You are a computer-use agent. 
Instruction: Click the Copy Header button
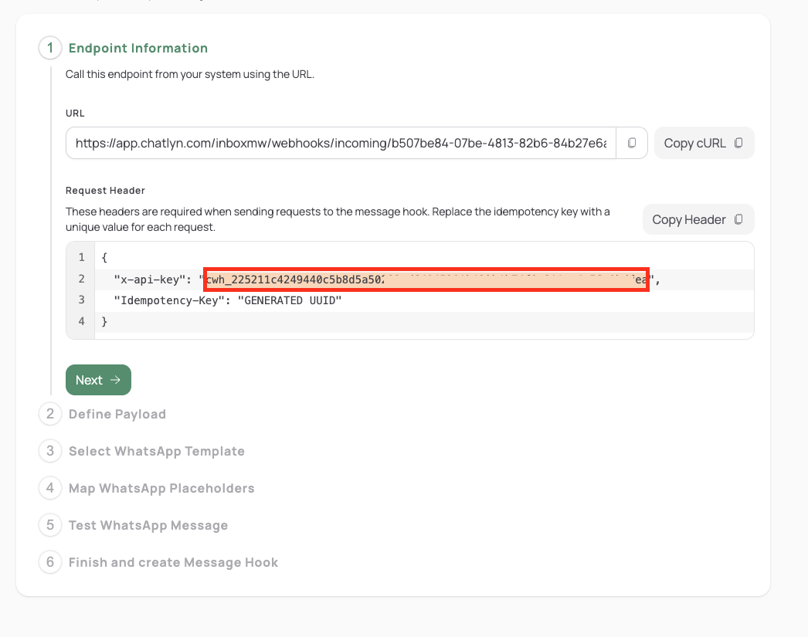tap(698, 219)
